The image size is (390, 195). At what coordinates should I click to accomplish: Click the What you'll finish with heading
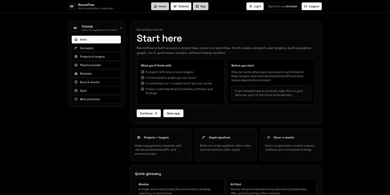(156, 66)
